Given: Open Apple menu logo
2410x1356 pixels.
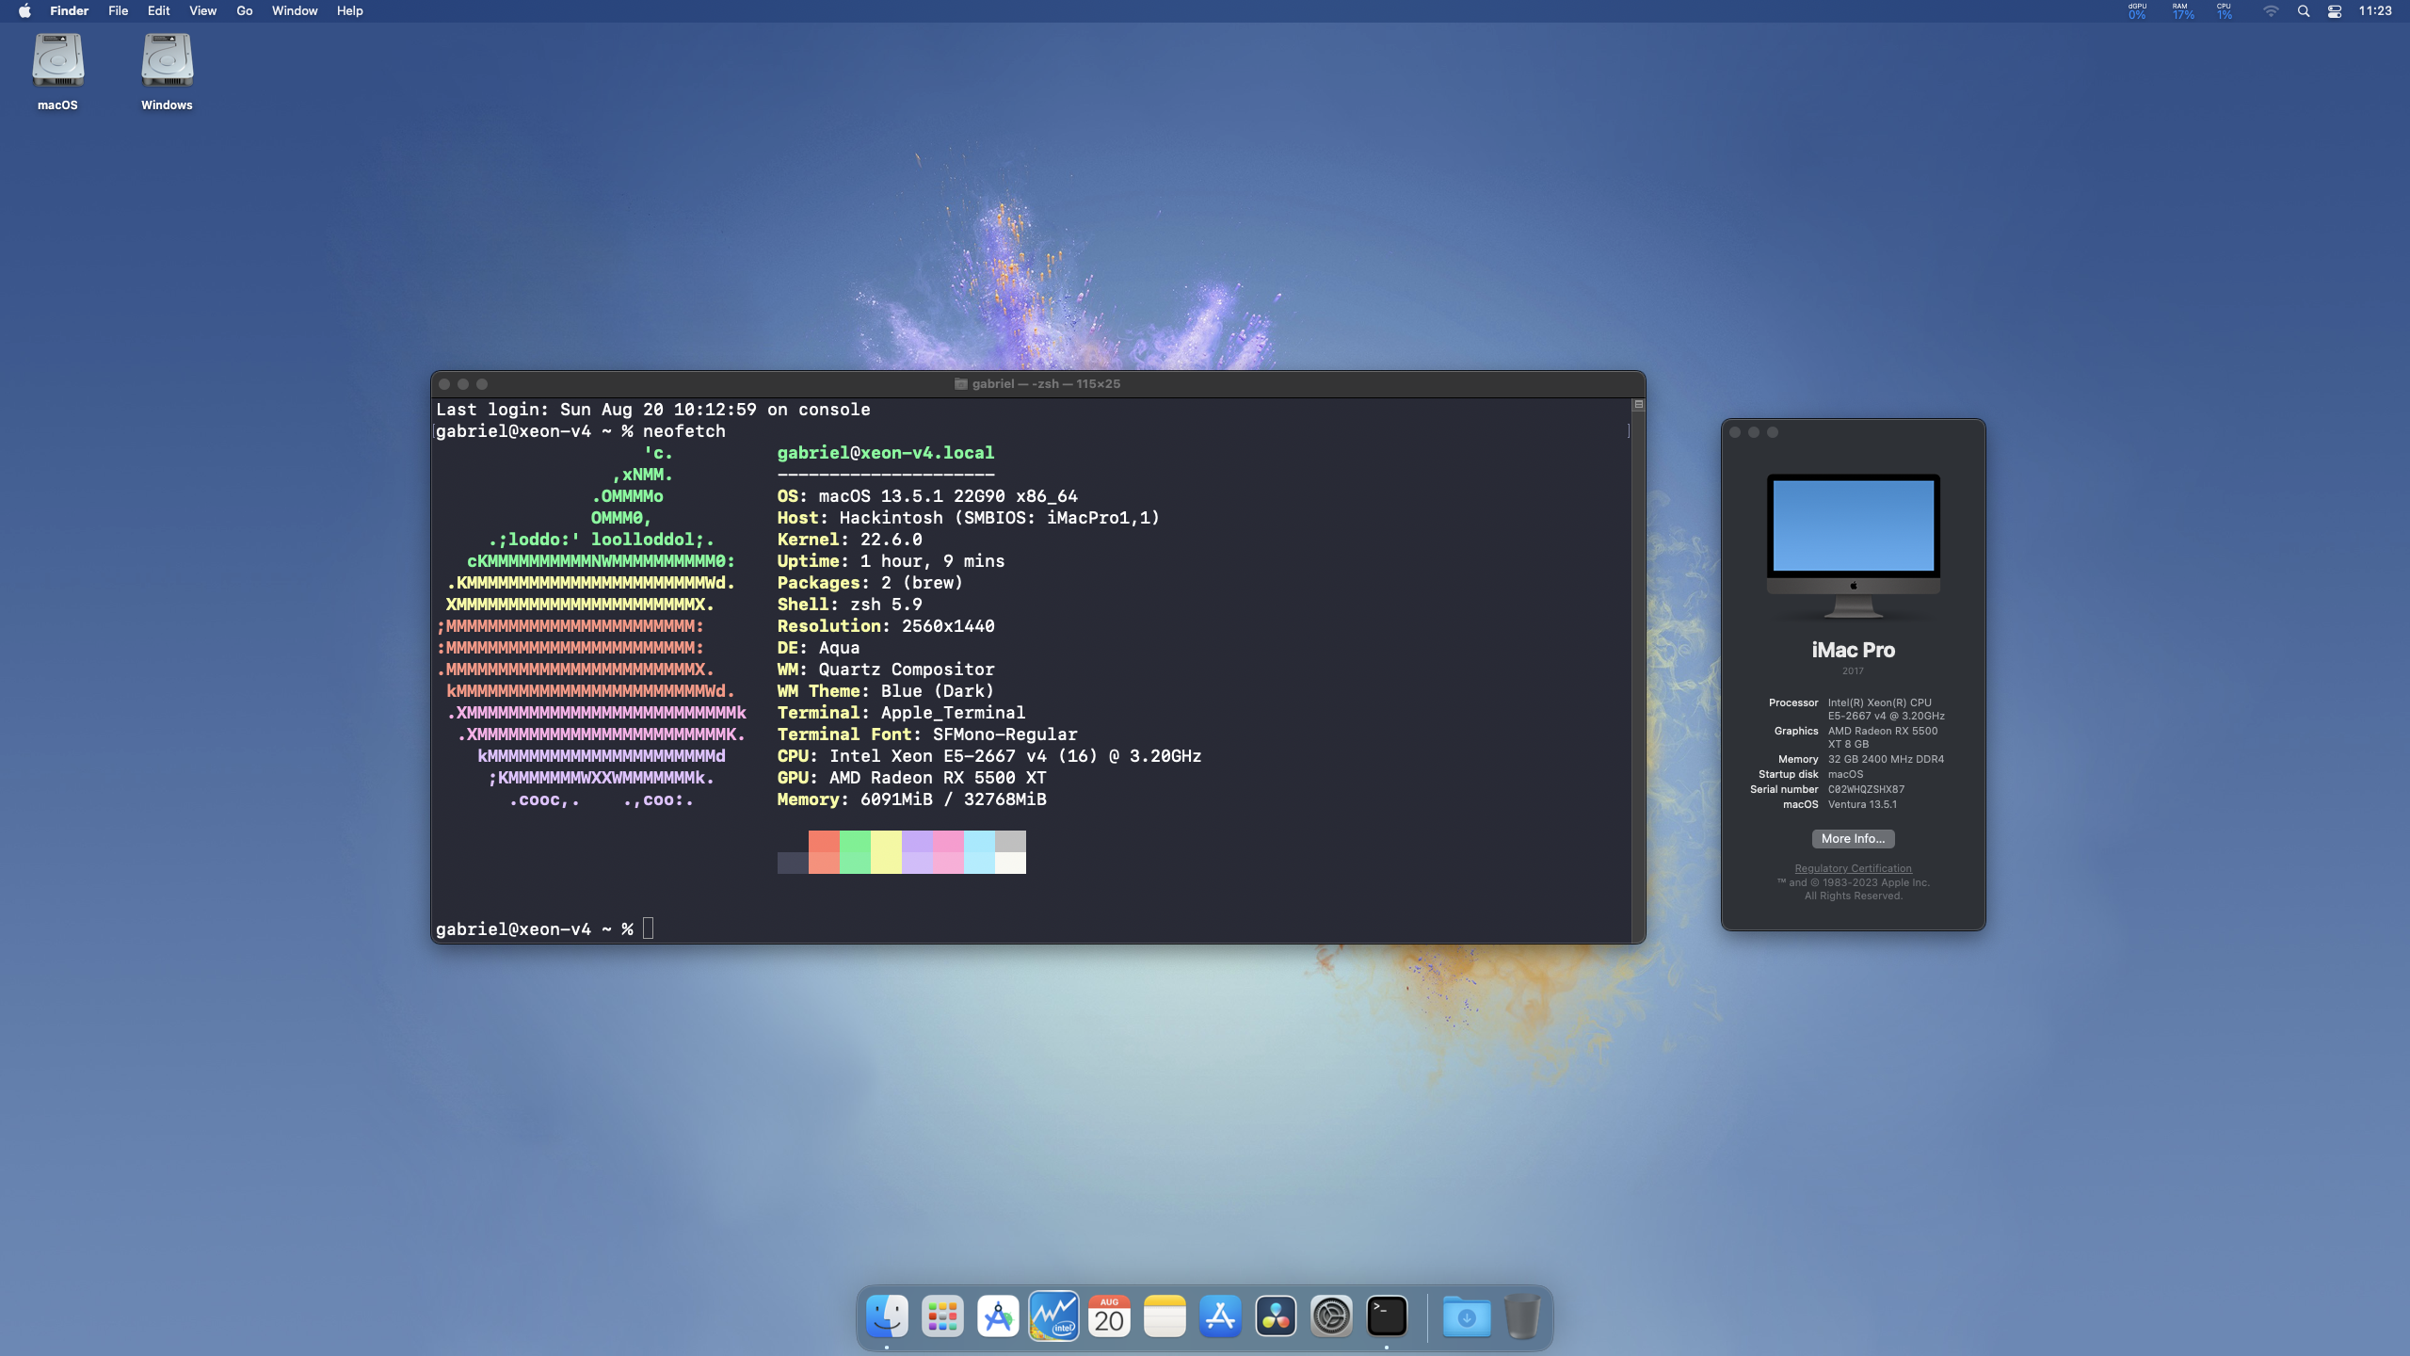Looking at the screenshot, I should pyautogui.click(x=24, y=11).
